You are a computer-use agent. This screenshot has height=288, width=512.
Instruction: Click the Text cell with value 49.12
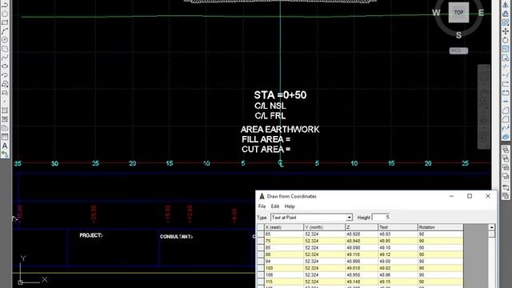(x=398, y=254)
